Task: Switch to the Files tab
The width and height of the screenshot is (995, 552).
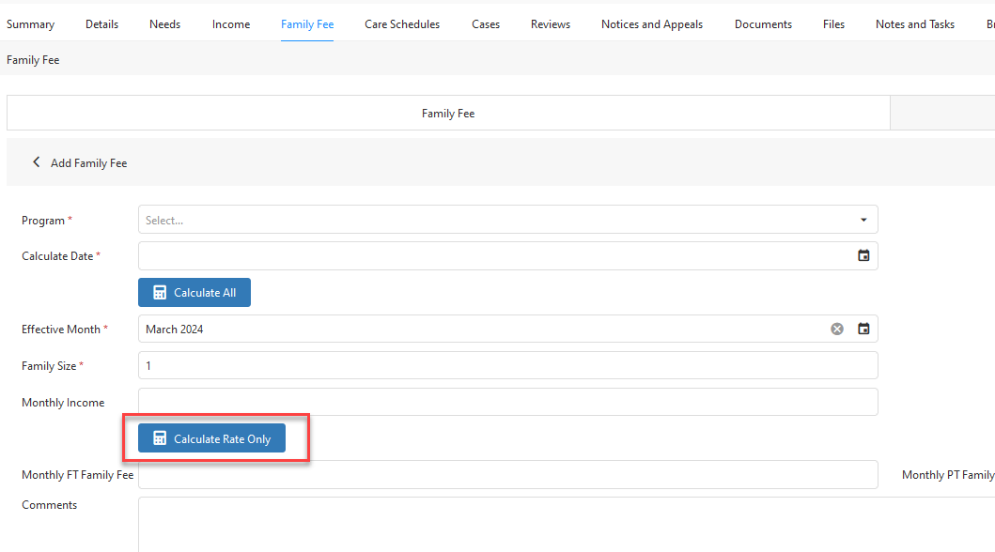Action: point(833,24)
